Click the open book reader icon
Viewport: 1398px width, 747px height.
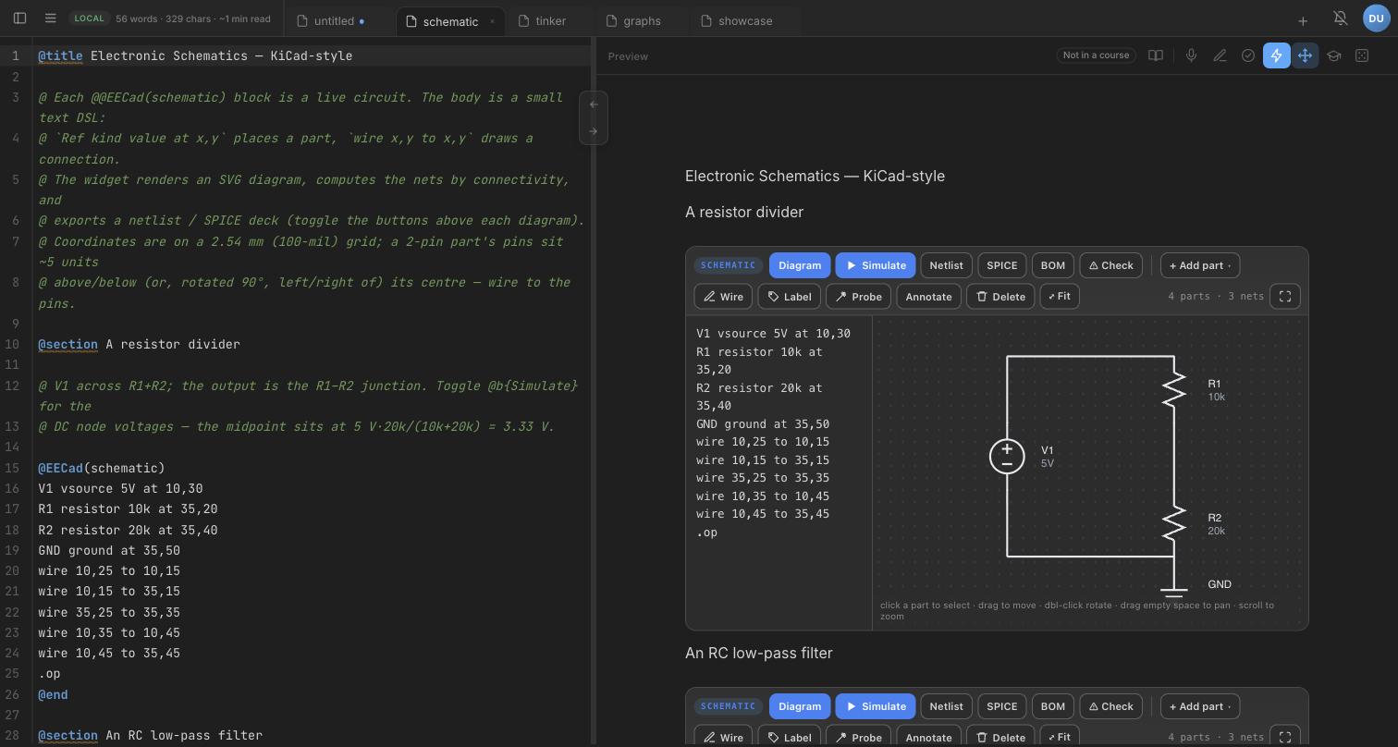tap(1156, 55)
